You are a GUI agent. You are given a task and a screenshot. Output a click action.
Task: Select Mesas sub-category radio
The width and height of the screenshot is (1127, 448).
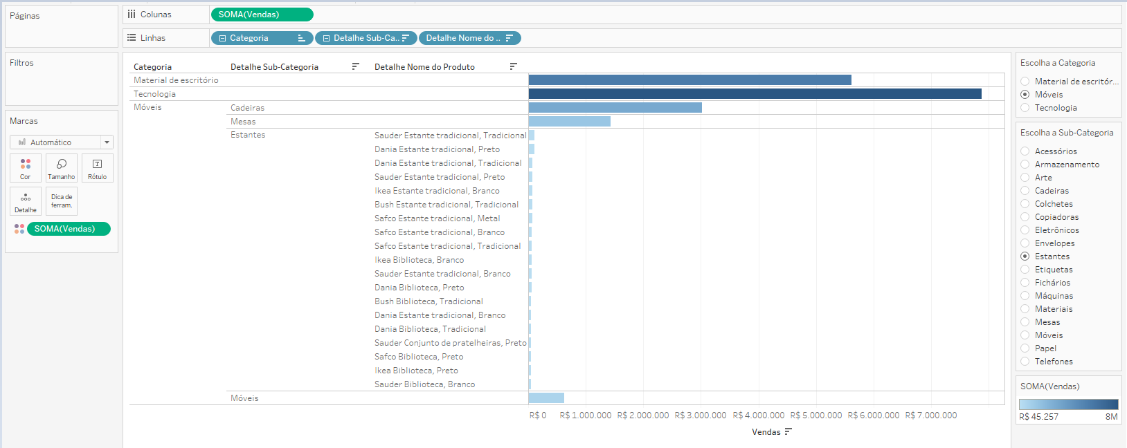1025,322
